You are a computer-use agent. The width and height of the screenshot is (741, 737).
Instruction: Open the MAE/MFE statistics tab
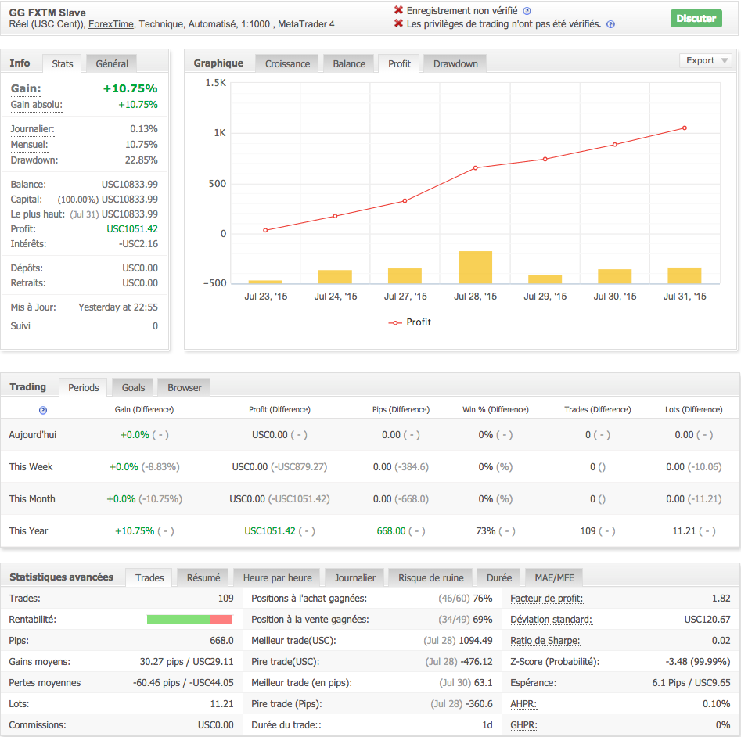pyautogui.click(x=553, y=577)
